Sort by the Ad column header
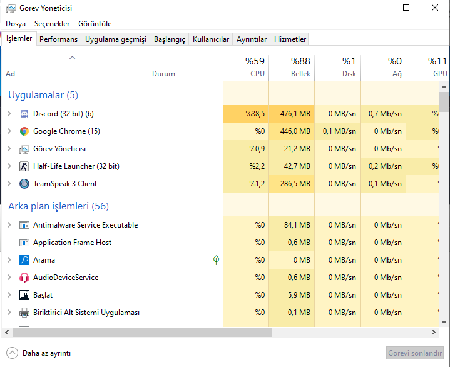Screen dimensions: 450x367 pyautogui.click(x=75, y=68)
